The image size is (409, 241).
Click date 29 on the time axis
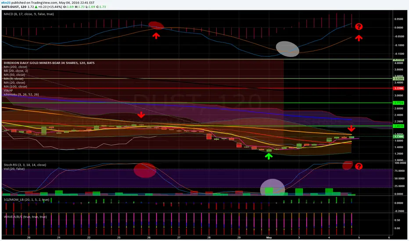point(239,237)
